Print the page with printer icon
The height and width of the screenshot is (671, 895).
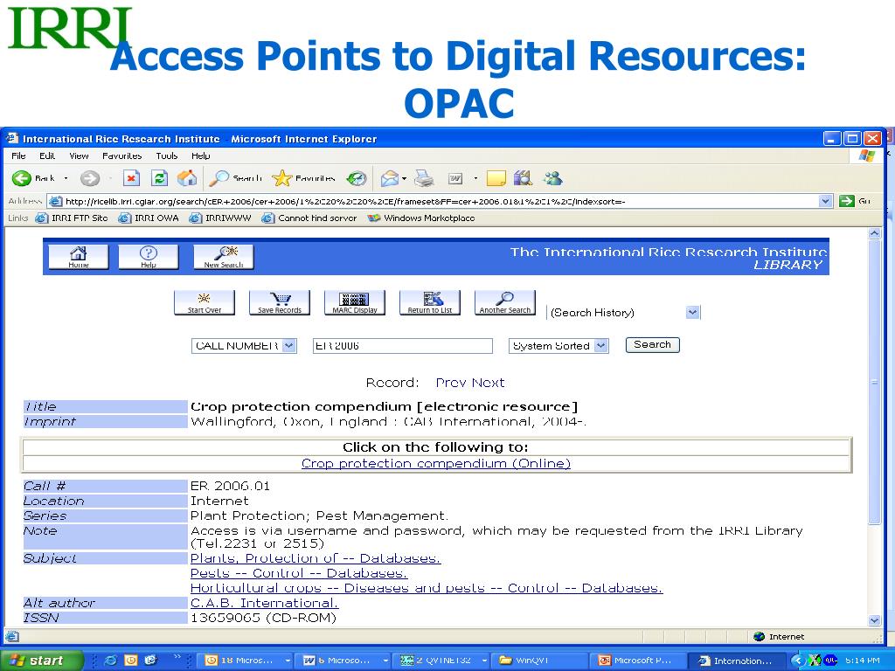[424, 178]
